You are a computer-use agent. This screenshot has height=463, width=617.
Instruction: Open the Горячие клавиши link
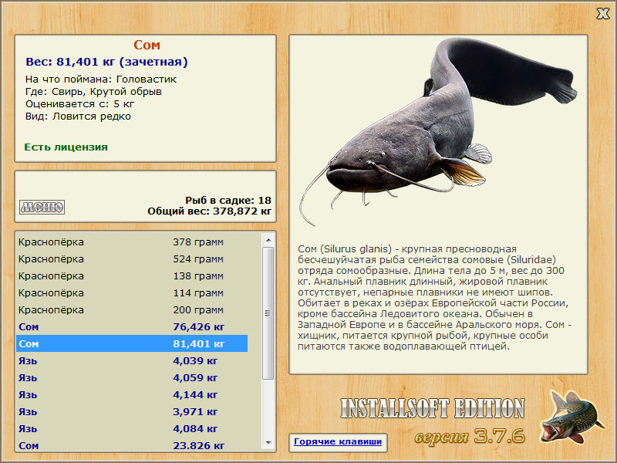(x=338, y=441)
